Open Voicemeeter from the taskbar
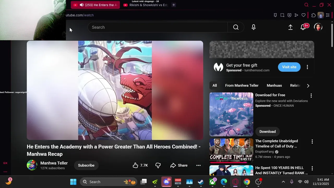The image size is (334, 188). [178, 182]
